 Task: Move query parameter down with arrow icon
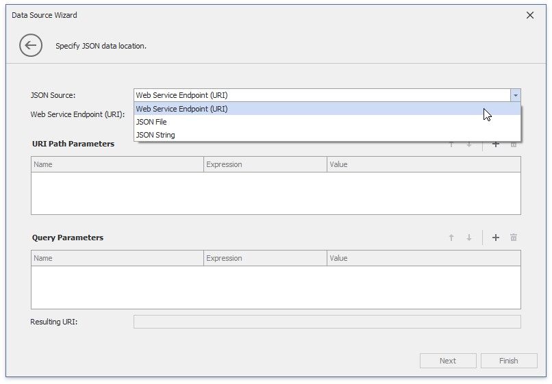point(469,238)
